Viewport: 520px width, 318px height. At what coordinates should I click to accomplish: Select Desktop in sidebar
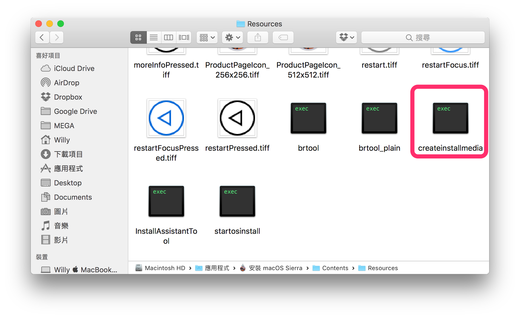[x=61, y=183]
